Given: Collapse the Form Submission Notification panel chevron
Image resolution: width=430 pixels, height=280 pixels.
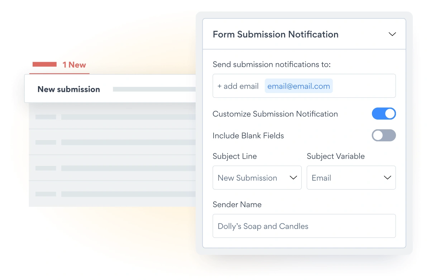Looking at the screenshot, I should 392,34.
